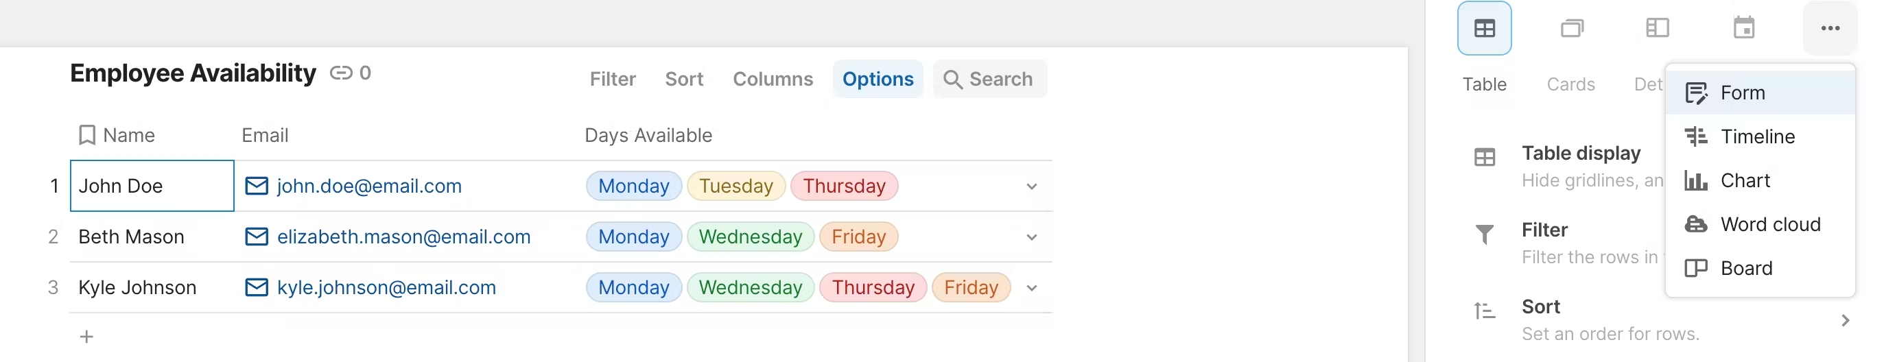1884x362 pixels.
Task: Click the three-dots more views button
Action: [1830, 29]
